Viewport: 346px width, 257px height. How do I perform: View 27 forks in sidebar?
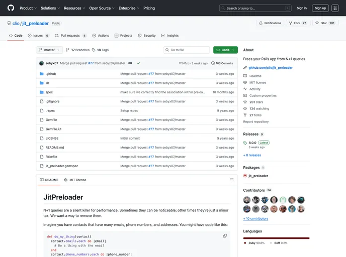[x=252, y=115]
